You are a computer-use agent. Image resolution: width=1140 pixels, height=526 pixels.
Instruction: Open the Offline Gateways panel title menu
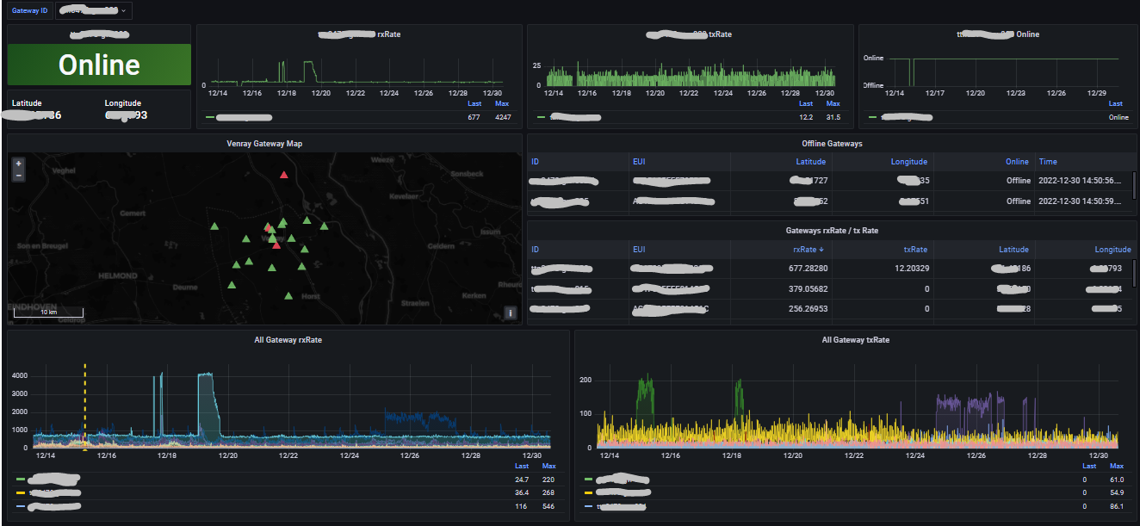coord(832,144)
